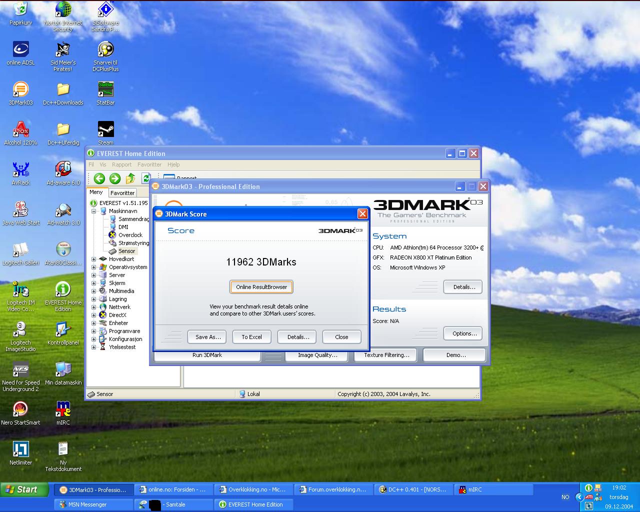Switch to the Favoritter tab in EVEREST
Image resolution: width=640 pixels, height=512 pixels.
(122, 193)
